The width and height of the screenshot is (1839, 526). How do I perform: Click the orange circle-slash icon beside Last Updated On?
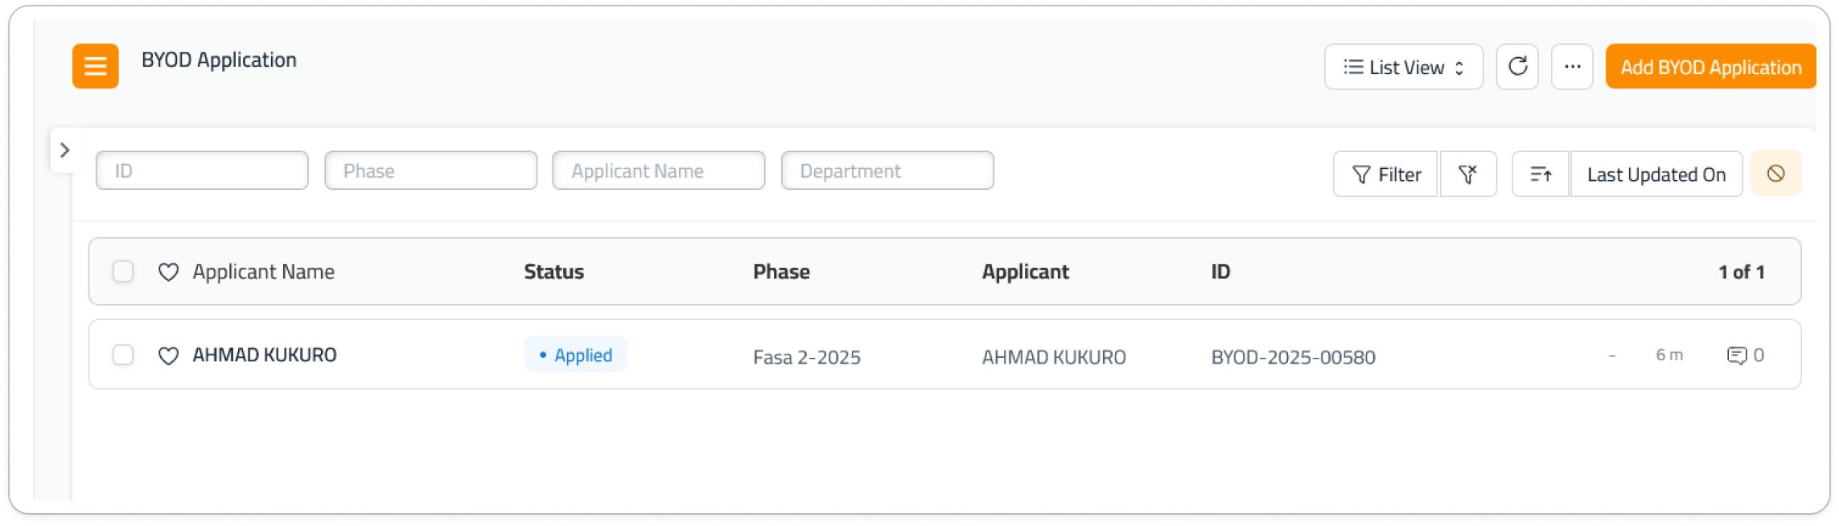pos(1775,174)
